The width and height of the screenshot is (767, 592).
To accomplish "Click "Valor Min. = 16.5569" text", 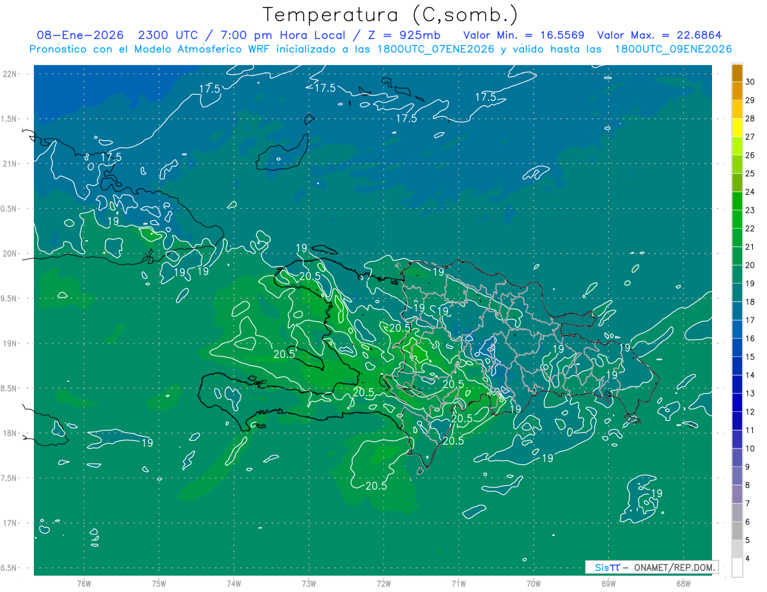I will 523,35.
